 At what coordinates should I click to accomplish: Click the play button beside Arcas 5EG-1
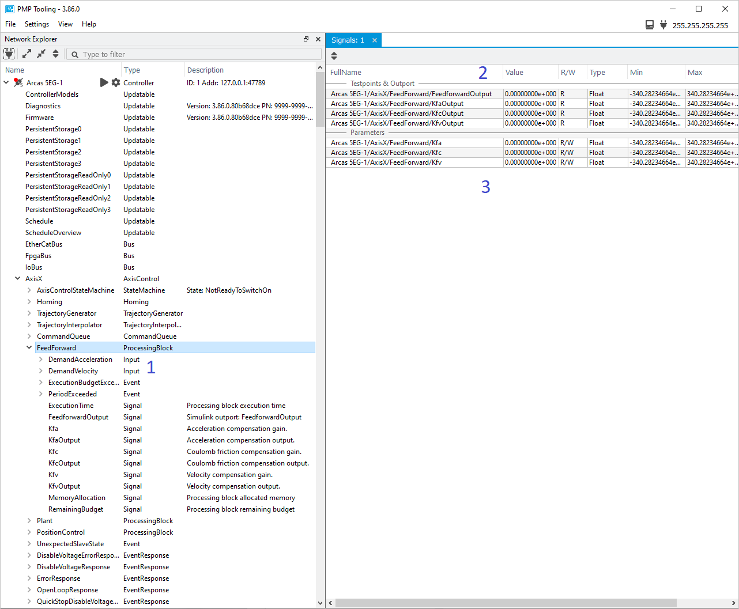tap(104, 82)
